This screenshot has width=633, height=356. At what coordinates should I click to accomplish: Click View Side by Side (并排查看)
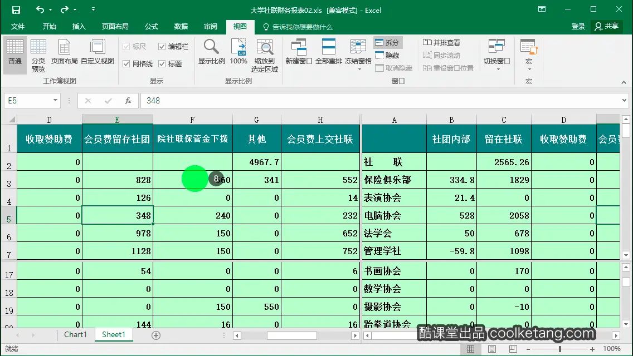(x=442, y=42)
